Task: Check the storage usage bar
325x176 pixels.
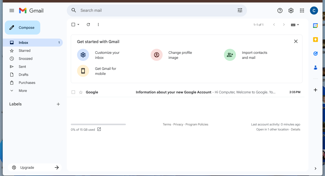Action: tap(98, 124)
